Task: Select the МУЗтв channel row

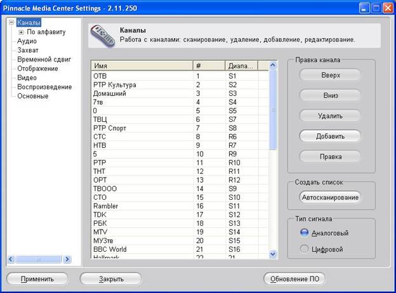Action: coord(180,240)
